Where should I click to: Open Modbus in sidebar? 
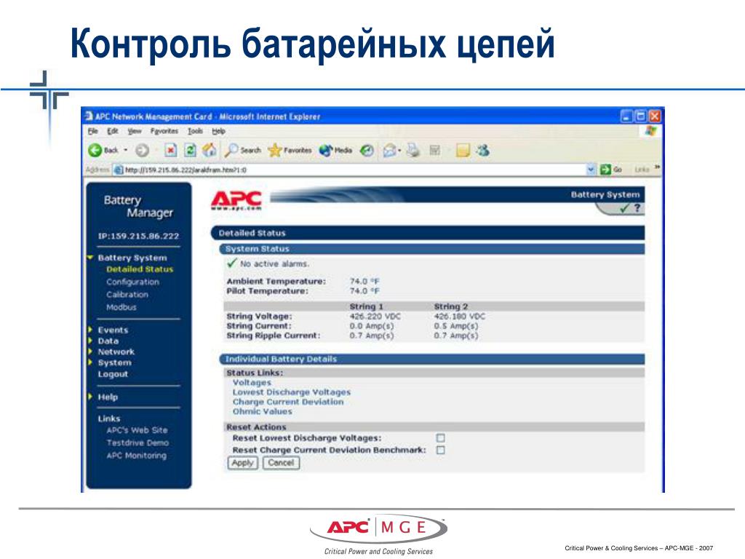(x=121, y=307)
